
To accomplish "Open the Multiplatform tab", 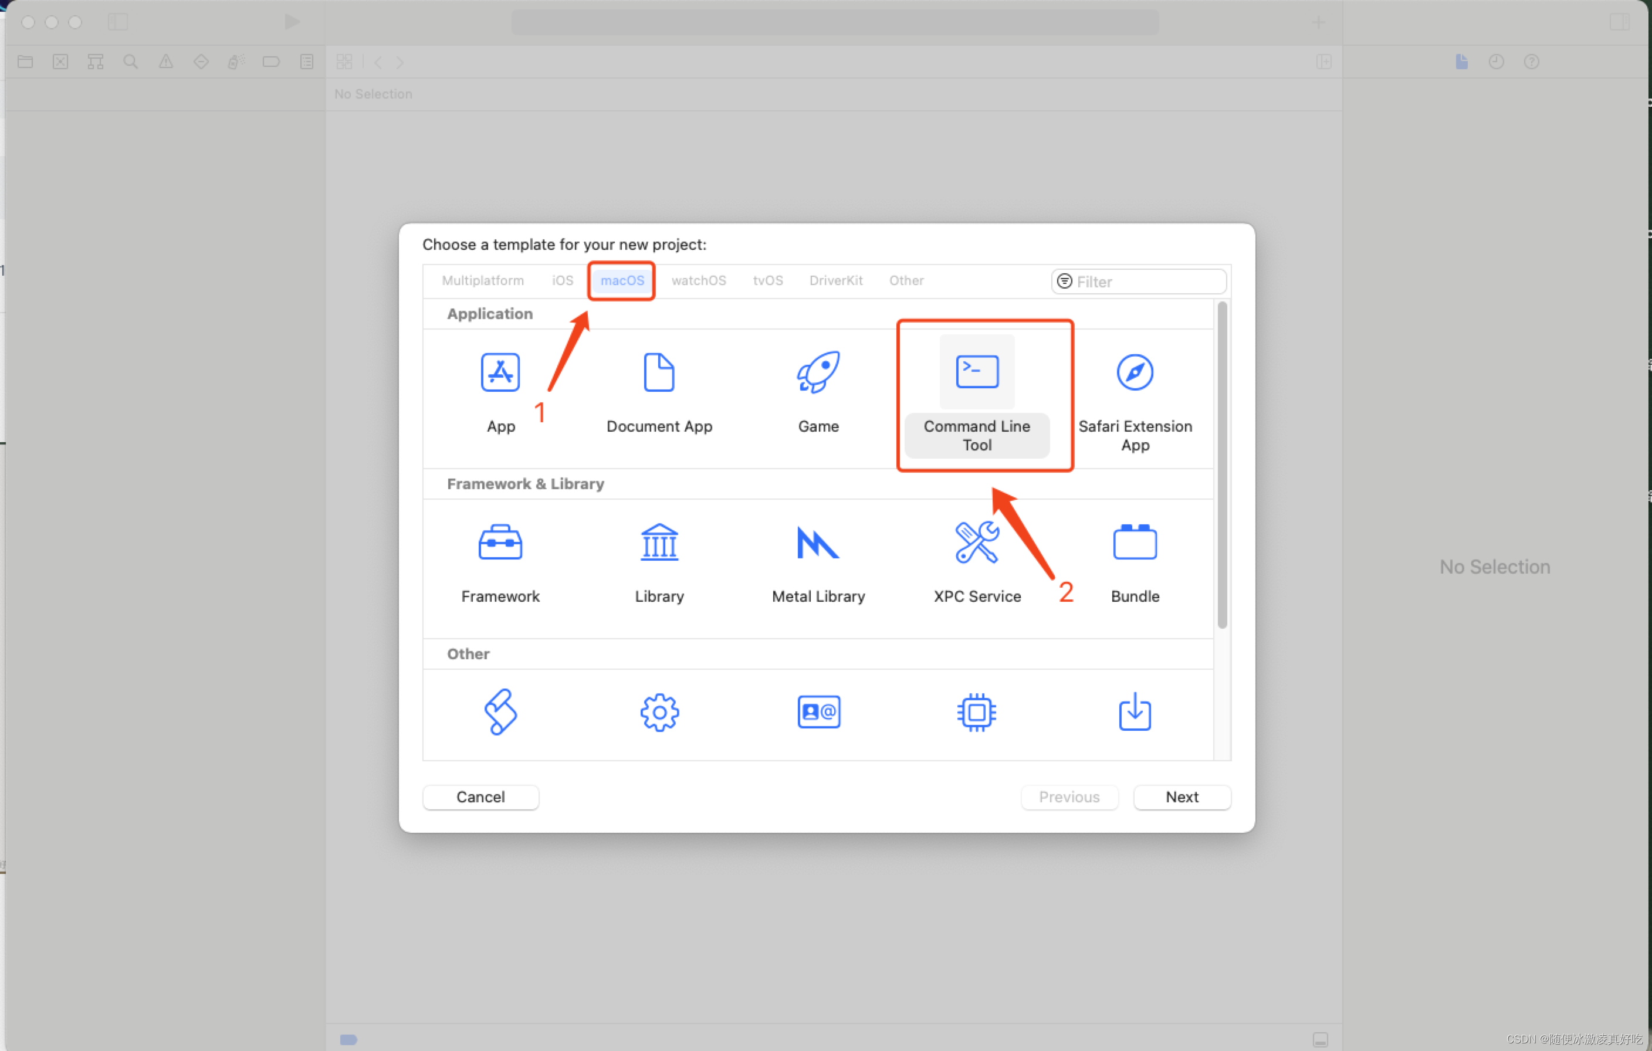I will click(482, 280).
